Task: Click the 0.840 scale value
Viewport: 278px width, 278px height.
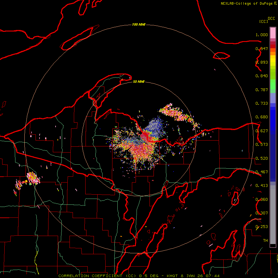Action: (262, 76)
